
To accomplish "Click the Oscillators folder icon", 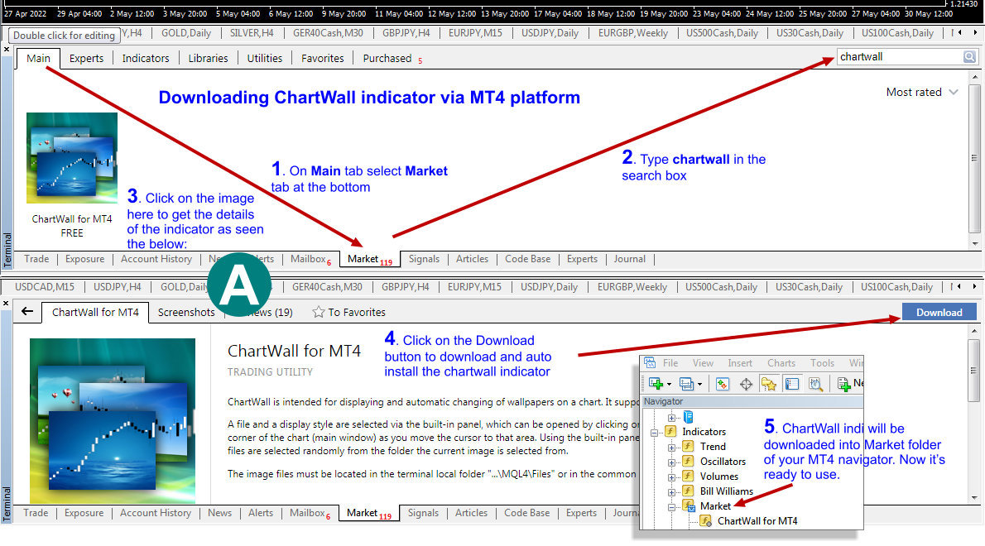I will click(x=688, y=462).
